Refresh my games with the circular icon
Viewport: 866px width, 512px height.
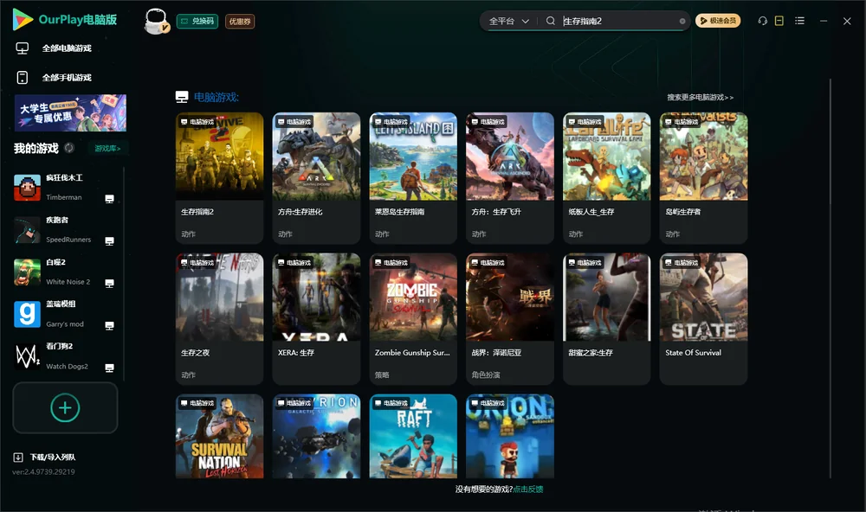[69, 148]
